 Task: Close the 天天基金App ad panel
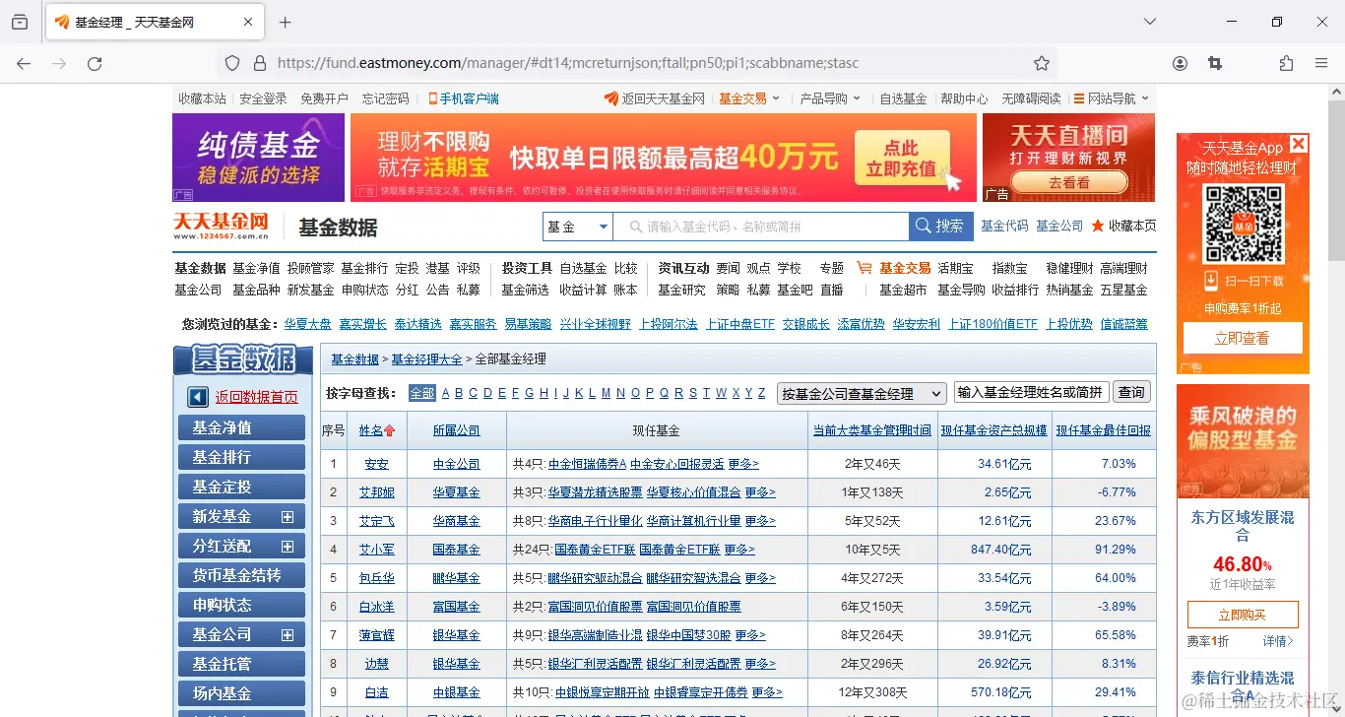point(1299,144)
